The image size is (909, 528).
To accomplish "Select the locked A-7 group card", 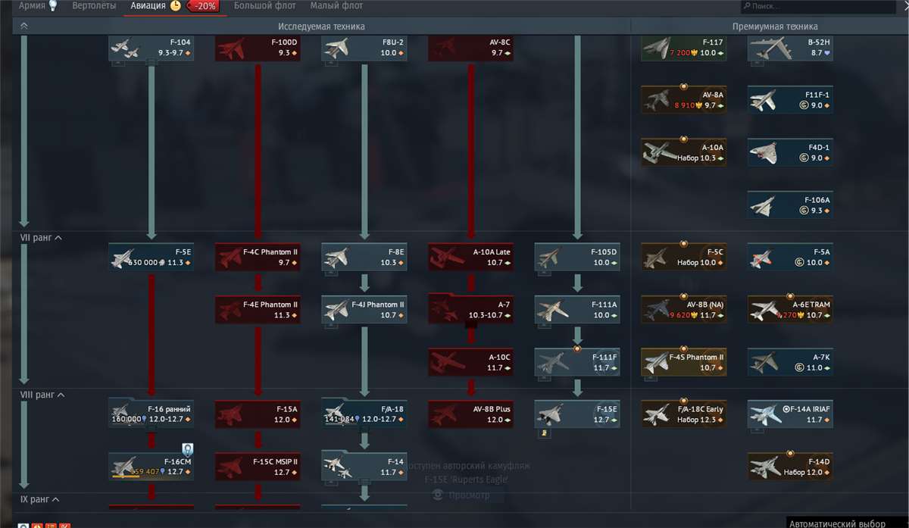I will (470, 309).
